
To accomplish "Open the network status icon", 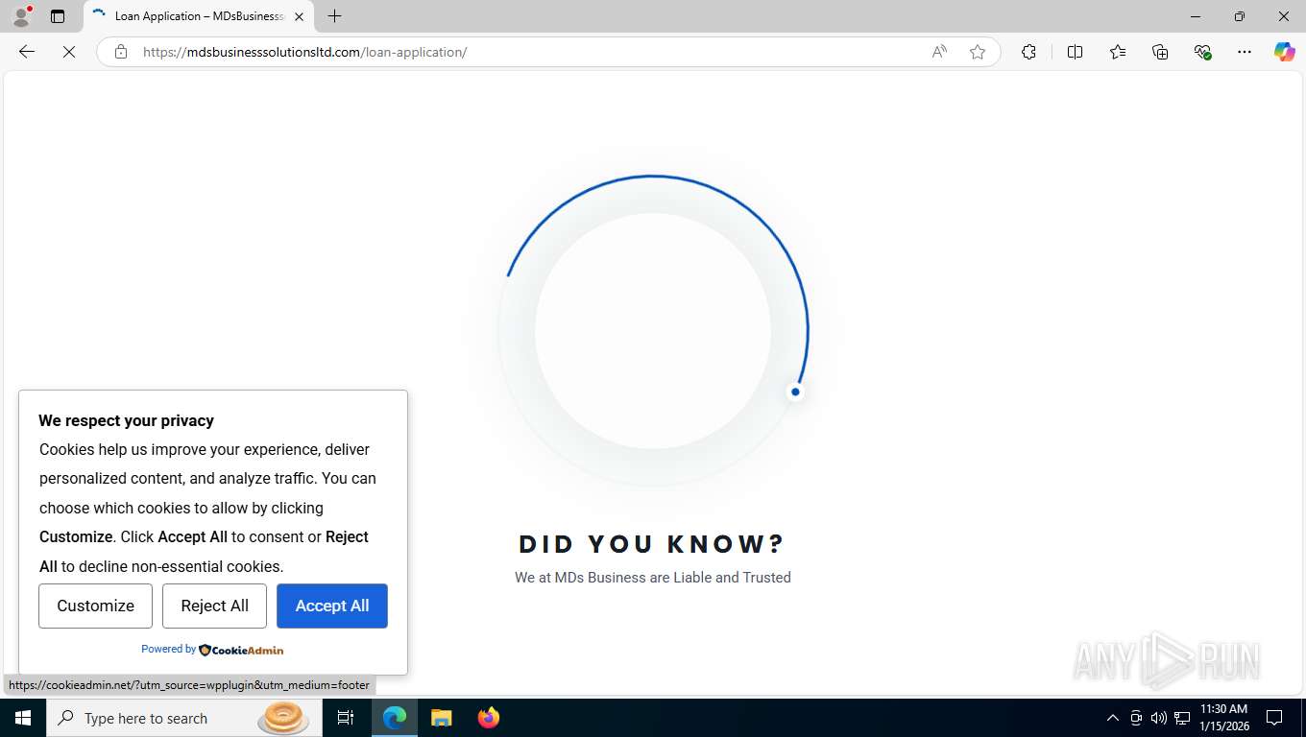I will click(x=1182, y=718).
